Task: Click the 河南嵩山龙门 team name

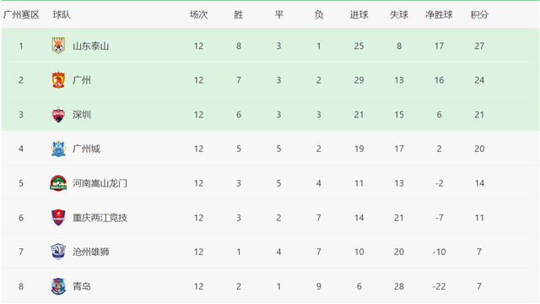Action: coord(100,183)
